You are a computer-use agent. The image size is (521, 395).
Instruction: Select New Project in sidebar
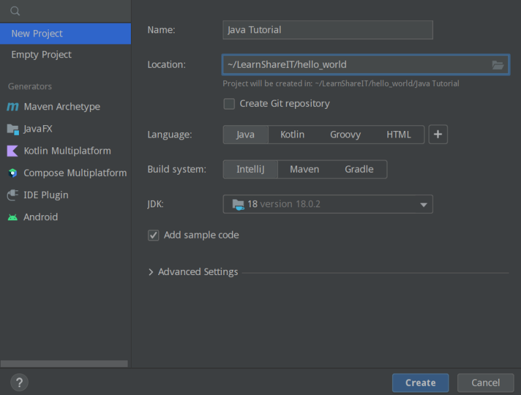[66, 34]
